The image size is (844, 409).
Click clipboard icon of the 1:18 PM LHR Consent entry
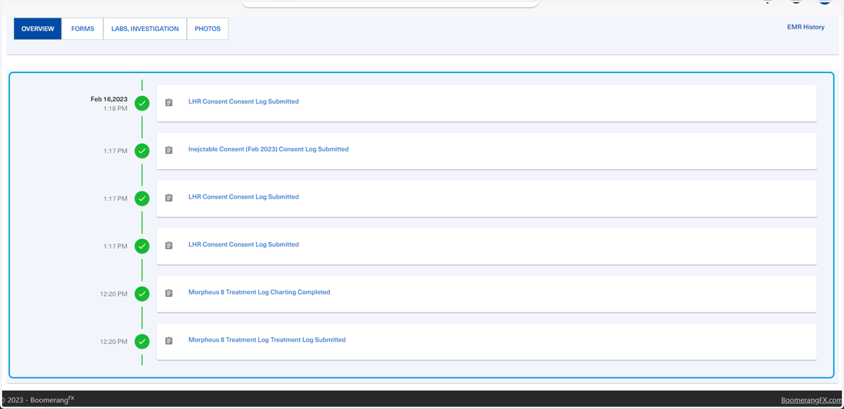169,103
